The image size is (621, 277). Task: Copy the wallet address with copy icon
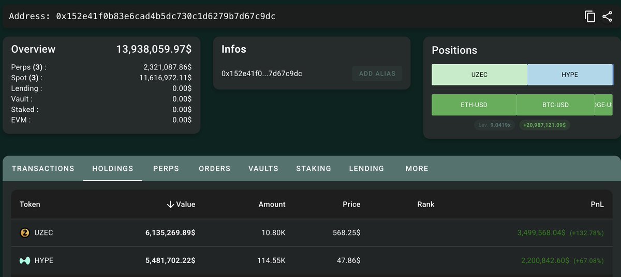click(590, 17)
